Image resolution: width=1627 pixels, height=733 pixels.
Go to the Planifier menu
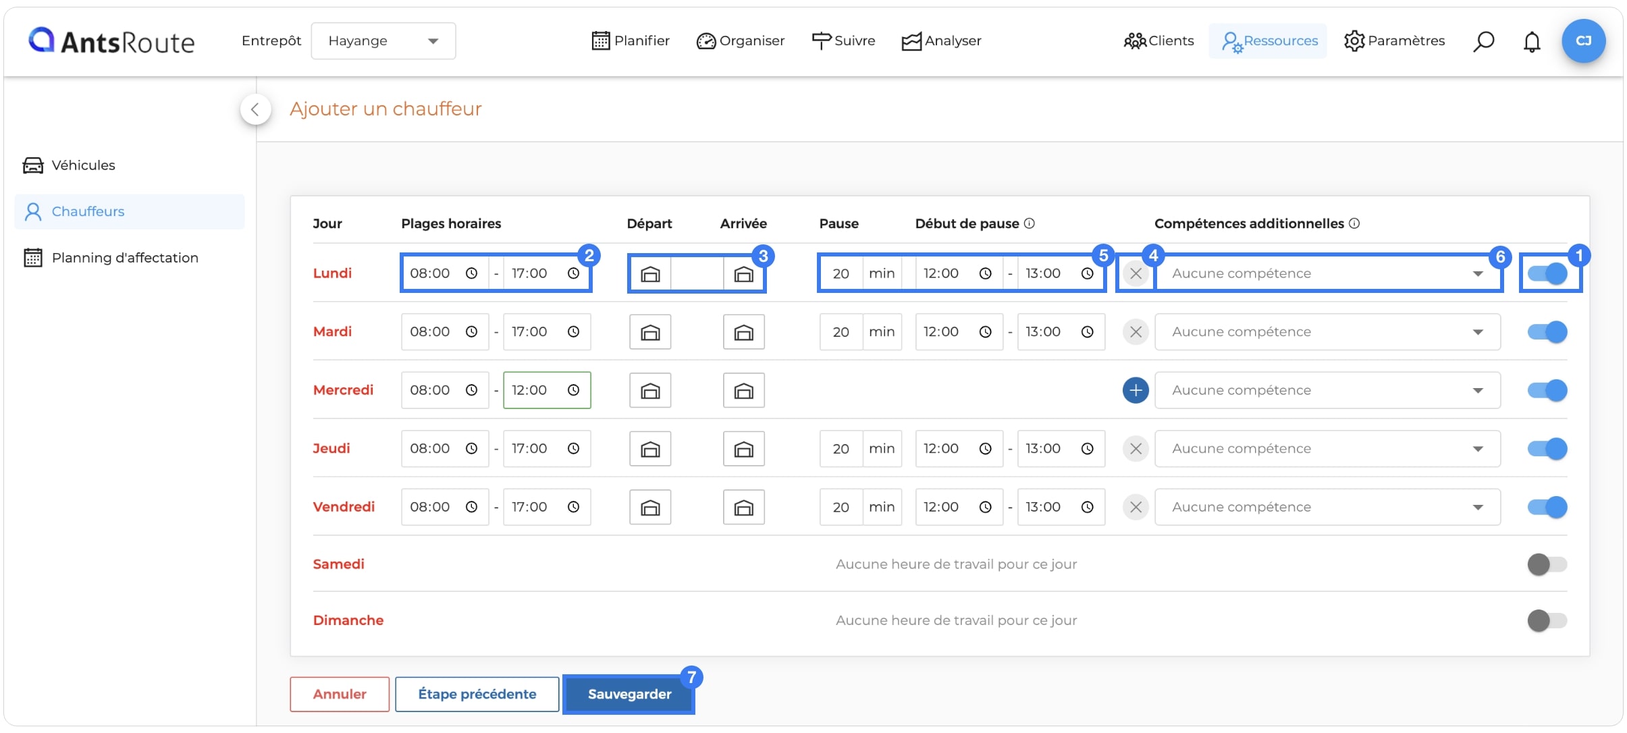[631, 41]
